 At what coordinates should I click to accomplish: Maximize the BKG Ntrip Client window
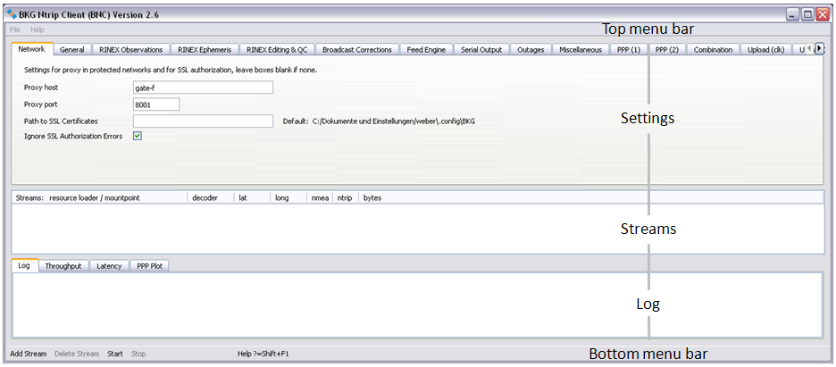(x=808, y=14)
